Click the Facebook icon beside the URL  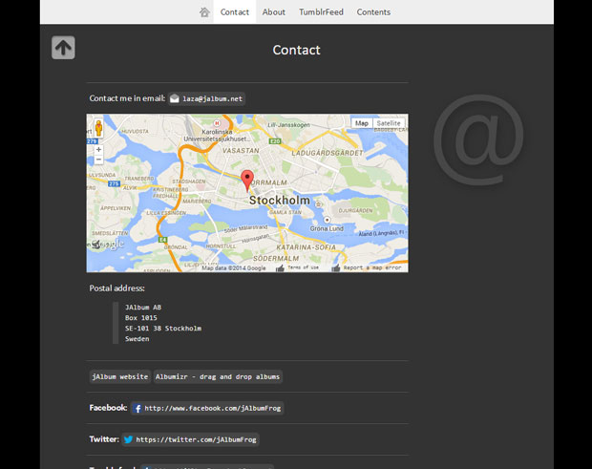[x=137, y=408]
